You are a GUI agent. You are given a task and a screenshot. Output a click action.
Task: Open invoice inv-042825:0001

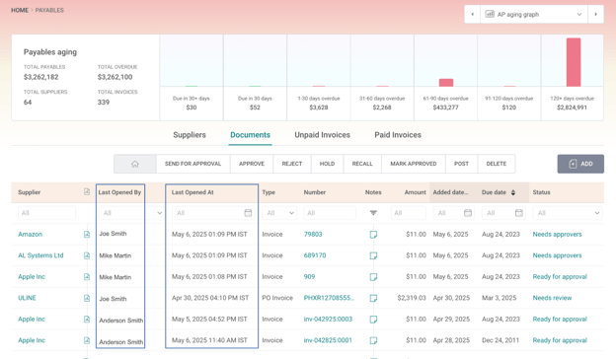[328, 340]
